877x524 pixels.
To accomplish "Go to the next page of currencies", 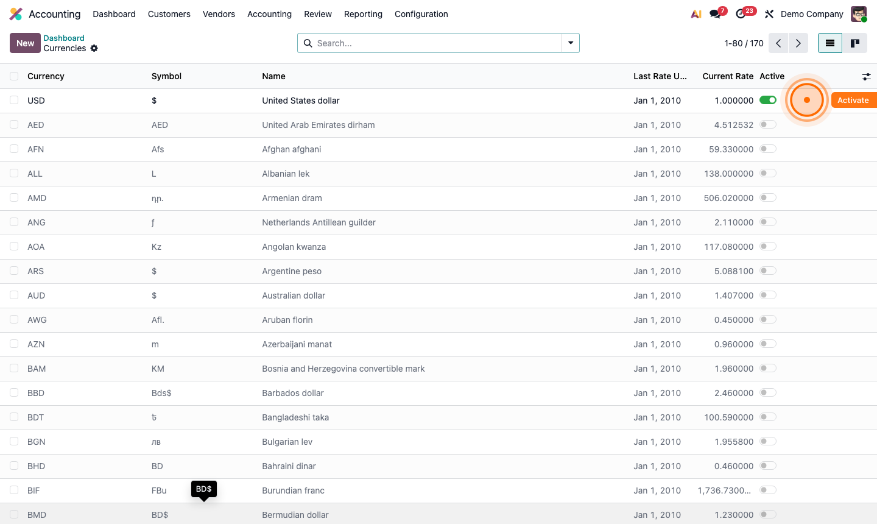I will (x=798, y=43).
